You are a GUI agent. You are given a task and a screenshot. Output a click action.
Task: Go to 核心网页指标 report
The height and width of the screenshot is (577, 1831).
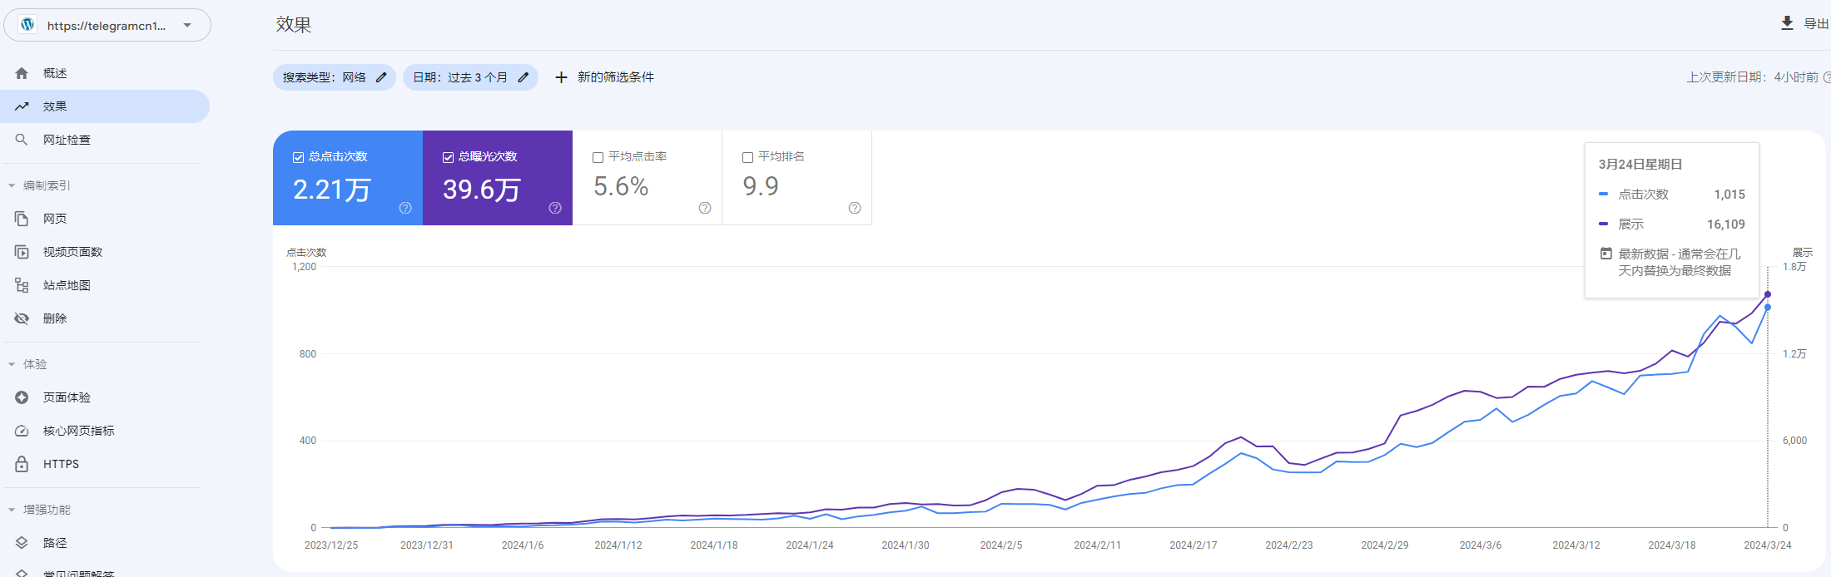pyautogui.click(x=78, y=431)
